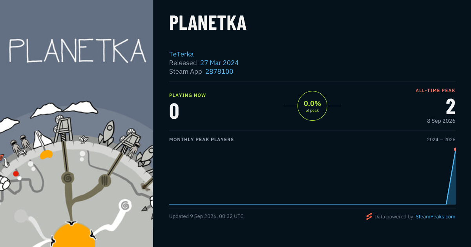This screenshot has width=471, height=247.
Task: Click the PLANETKA main heading
Action: [x=208, y=23]
